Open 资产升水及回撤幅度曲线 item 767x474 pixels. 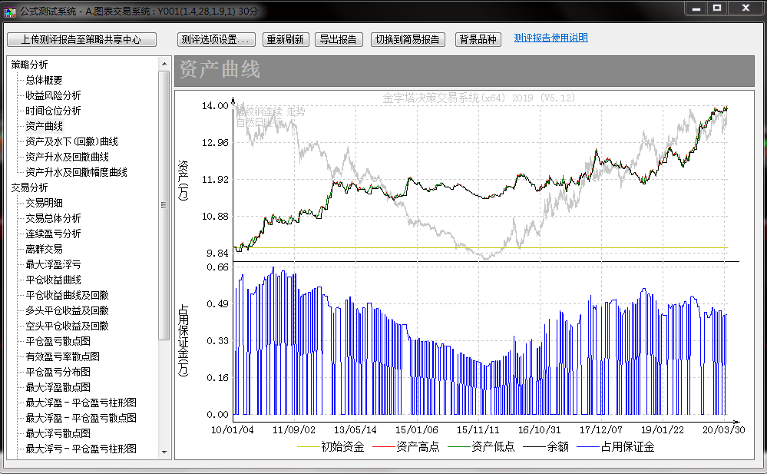tap(76, 172)
